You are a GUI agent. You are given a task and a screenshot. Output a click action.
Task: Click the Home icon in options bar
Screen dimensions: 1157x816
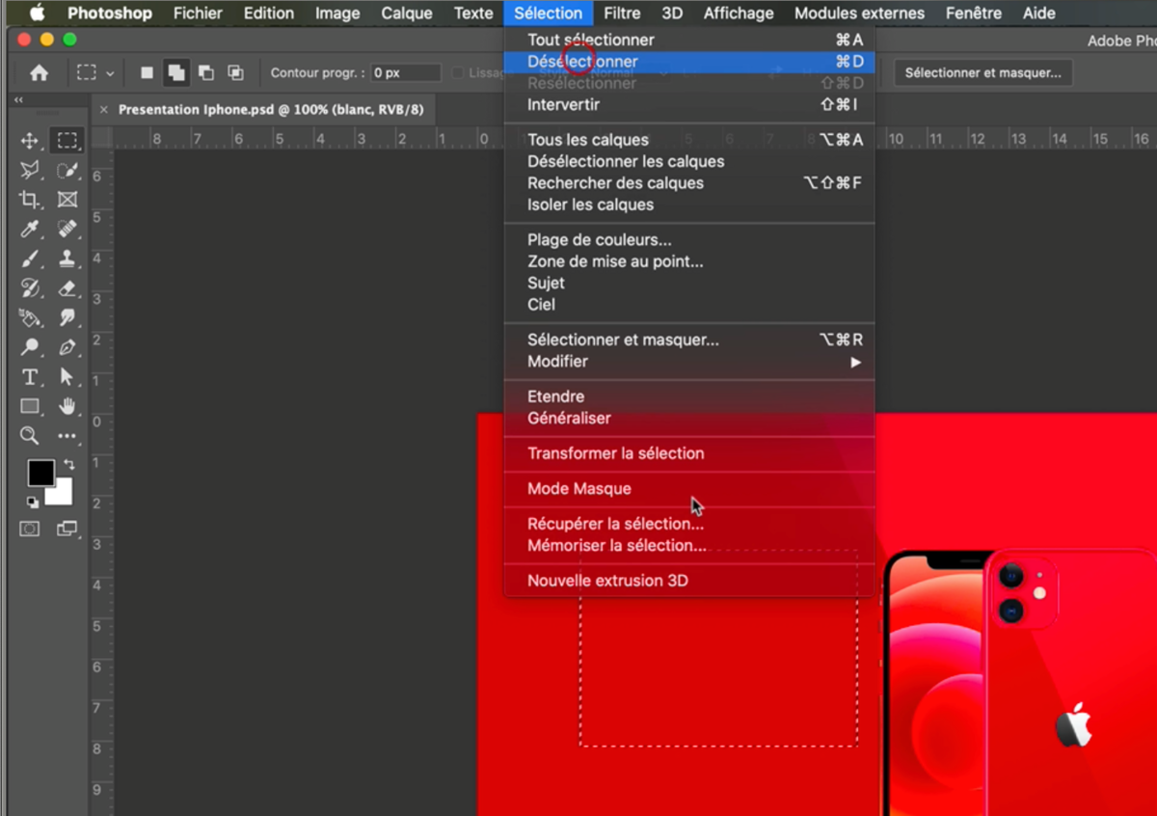coord(39,72)
